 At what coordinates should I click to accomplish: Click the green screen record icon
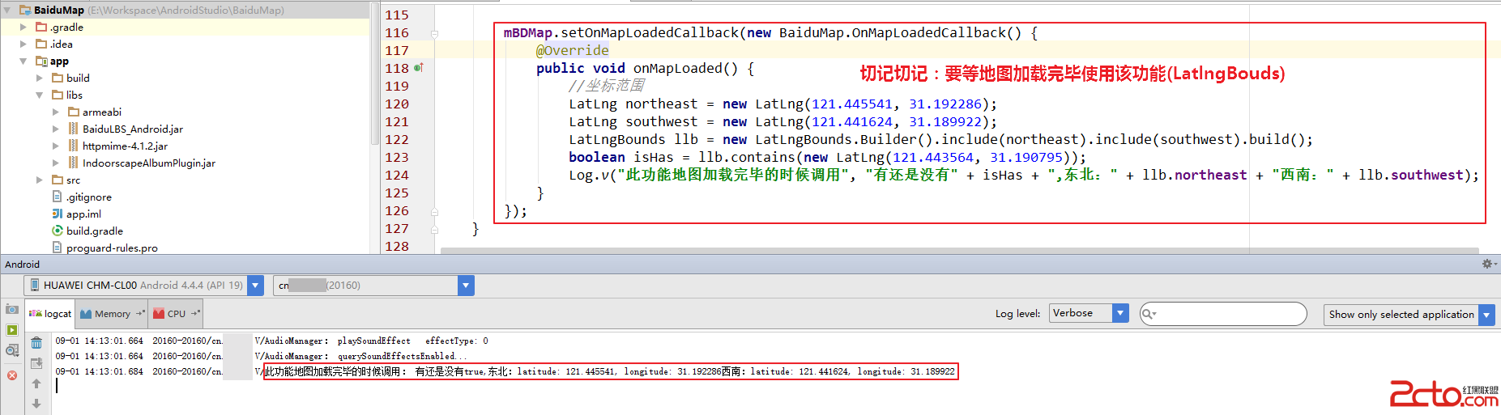click(x=12, y=329)
